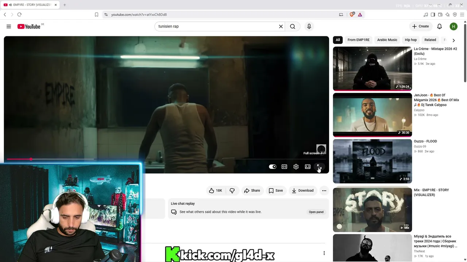Viewport: 467px width, 262px height.
Task: Open the account avatar H menu
Action: 454,26
